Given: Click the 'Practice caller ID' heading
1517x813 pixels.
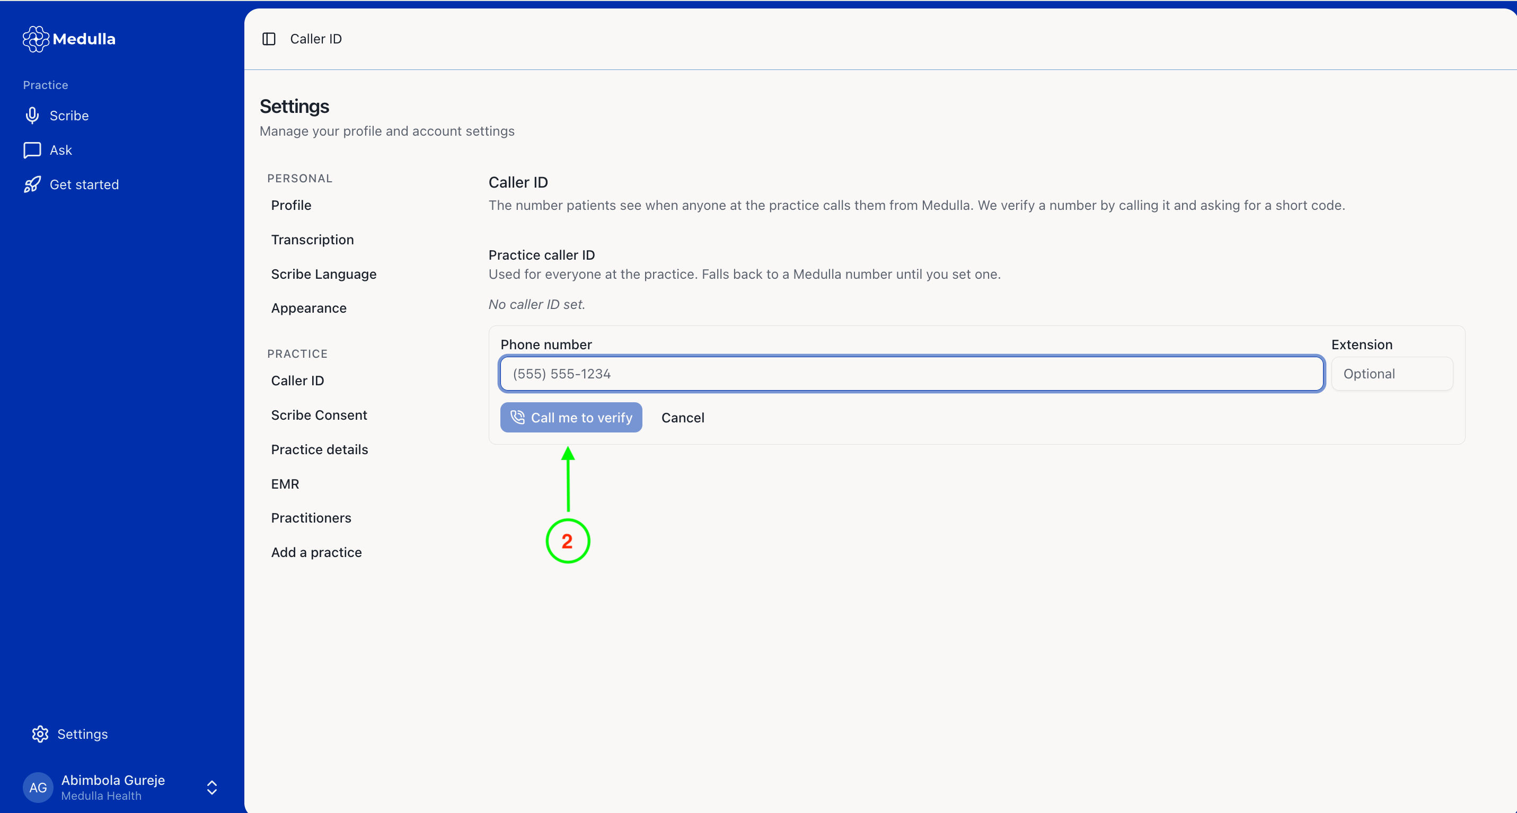Looking at the screenshot, I should pyautogui.click(x=542, y=255).
